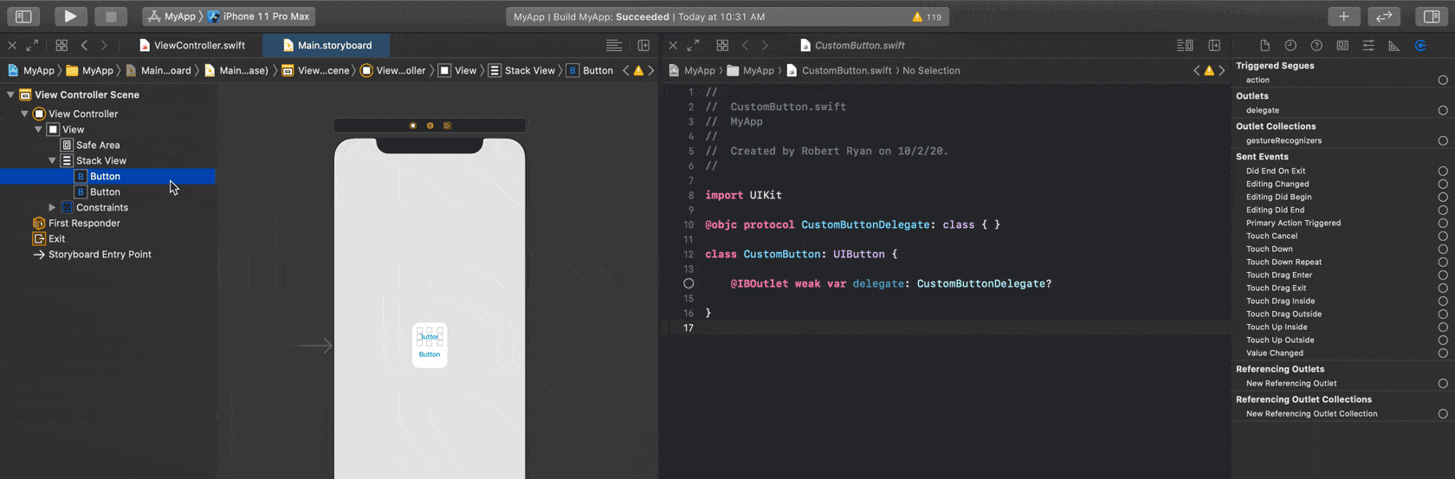
Task: Expand the left editor to full size
Action: coord(32,45)
